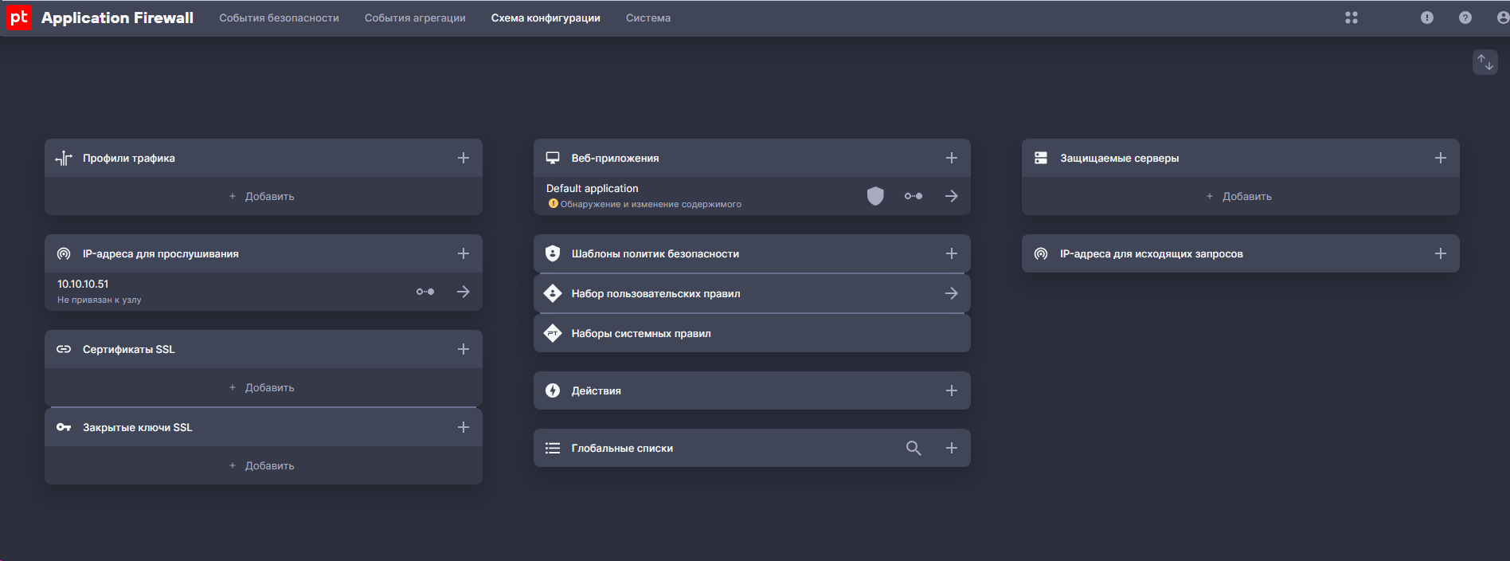Open the 10.10.10.51 address arrow
The width and height of the screenshot is (1510, 561).
tap(463, 292)
